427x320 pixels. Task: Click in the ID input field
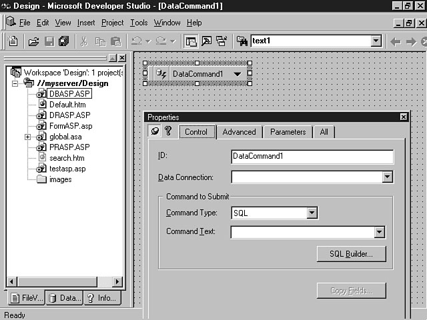(312, 157)
